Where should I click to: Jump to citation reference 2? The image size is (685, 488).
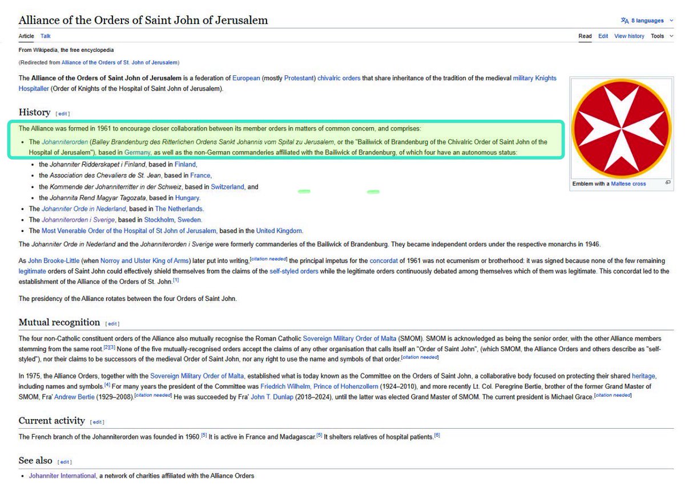(107, 347)
